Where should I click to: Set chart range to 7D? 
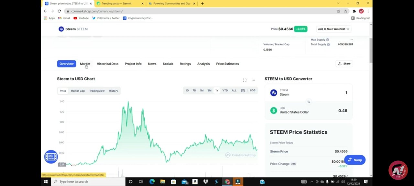194,90
